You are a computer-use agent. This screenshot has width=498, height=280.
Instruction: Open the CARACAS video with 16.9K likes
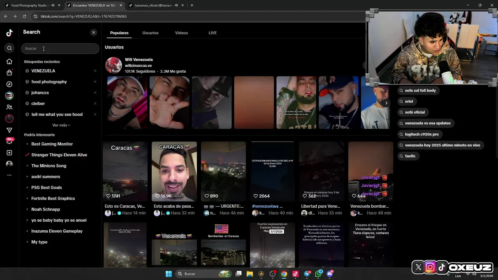click(x=174, y=171)
